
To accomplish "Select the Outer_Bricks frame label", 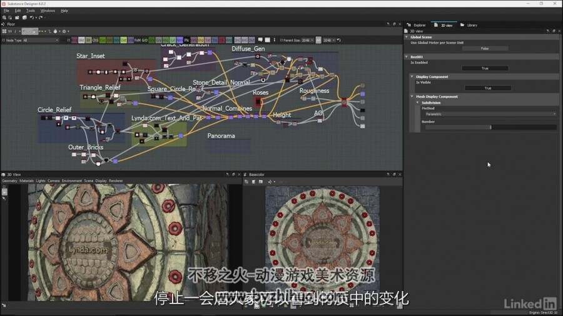I will coord(86,147).
